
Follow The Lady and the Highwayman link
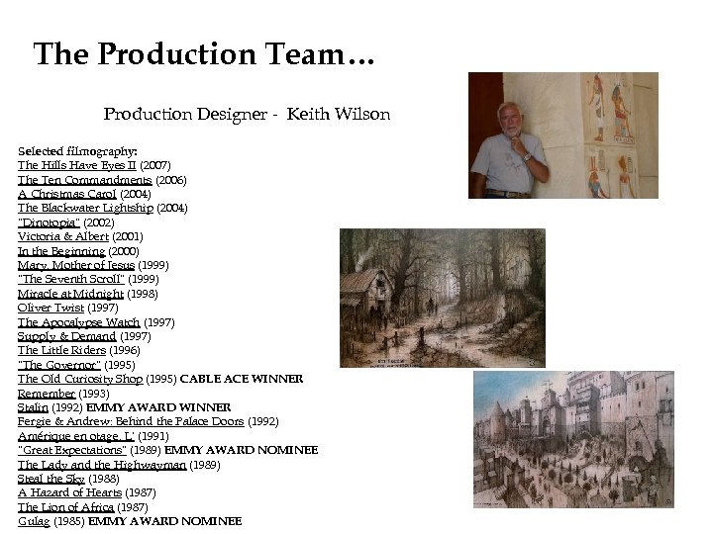[x=102, y=465]
